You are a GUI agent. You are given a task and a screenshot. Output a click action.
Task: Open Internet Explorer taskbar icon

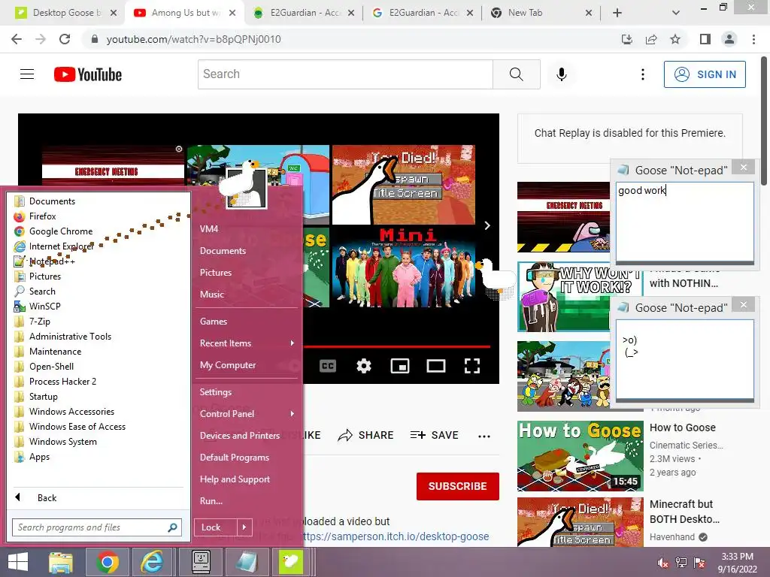pyautogui.click(x=153, y=562)
